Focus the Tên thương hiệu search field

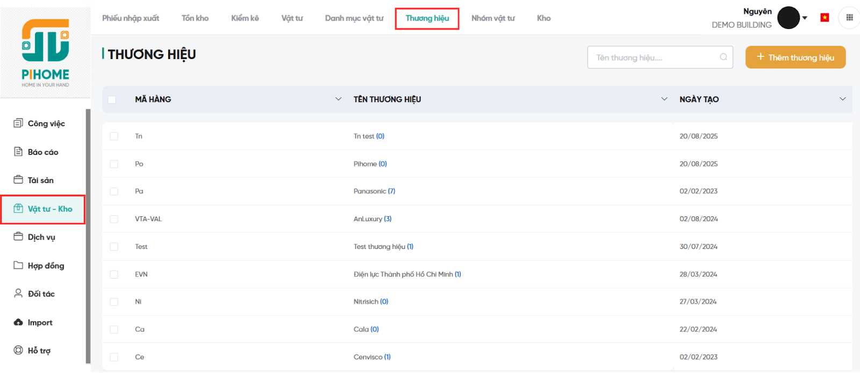[x=656, y=57]
